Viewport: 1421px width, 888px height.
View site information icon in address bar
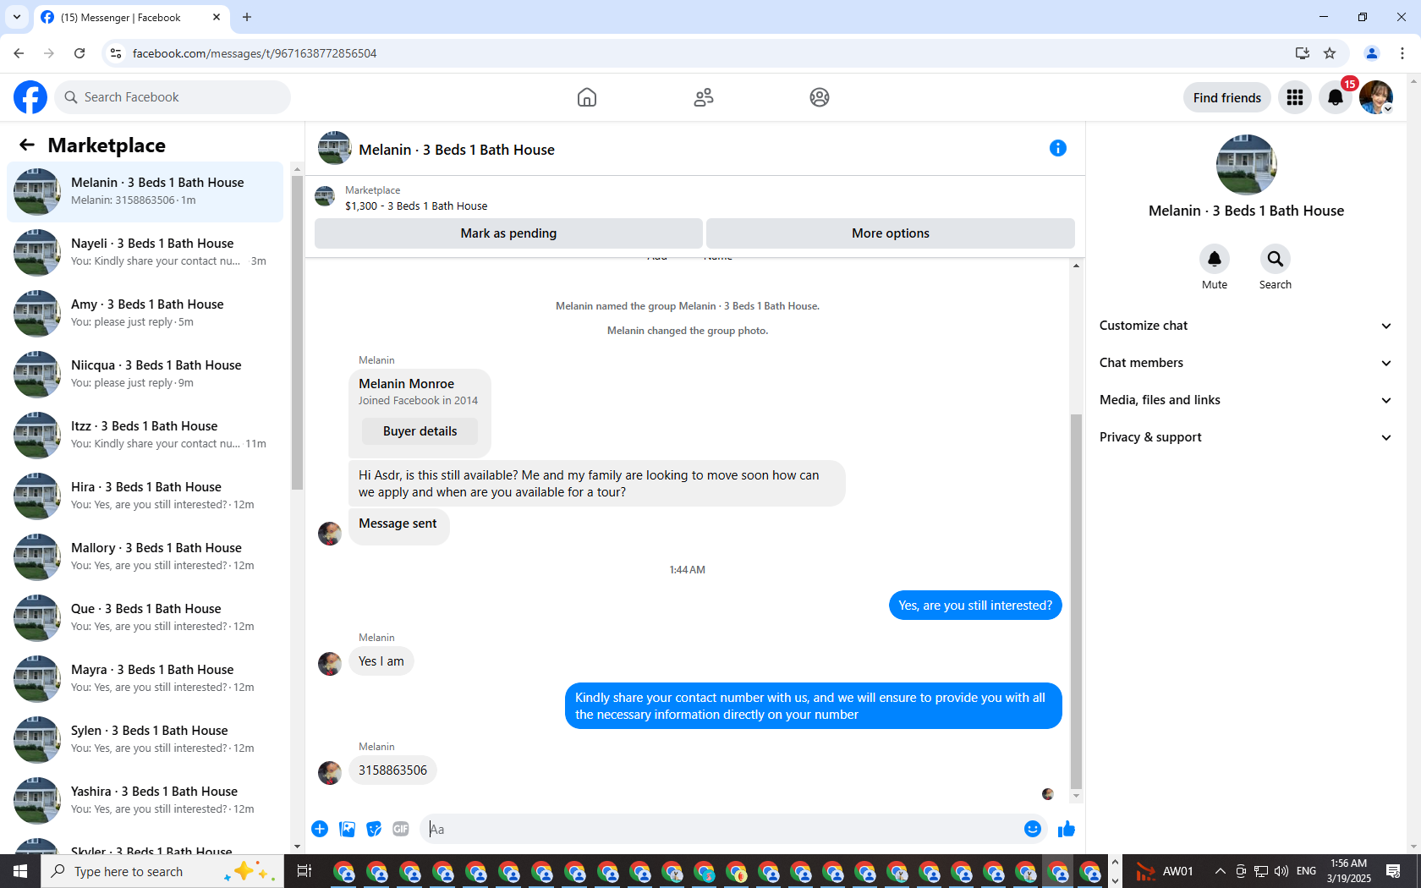(x=116, y=53)
